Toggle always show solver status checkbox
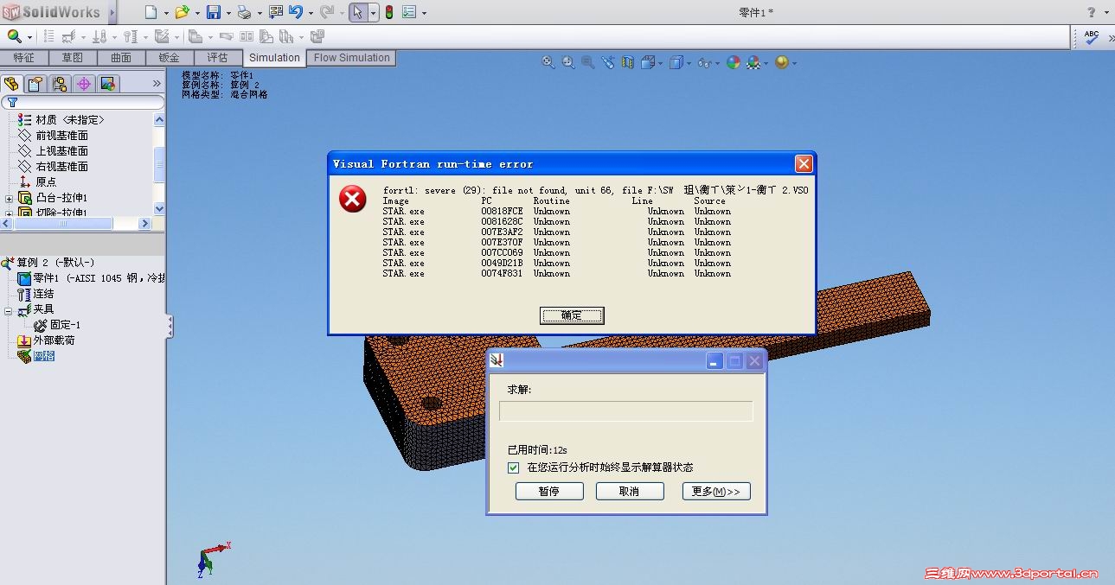 tap(514, 467)
